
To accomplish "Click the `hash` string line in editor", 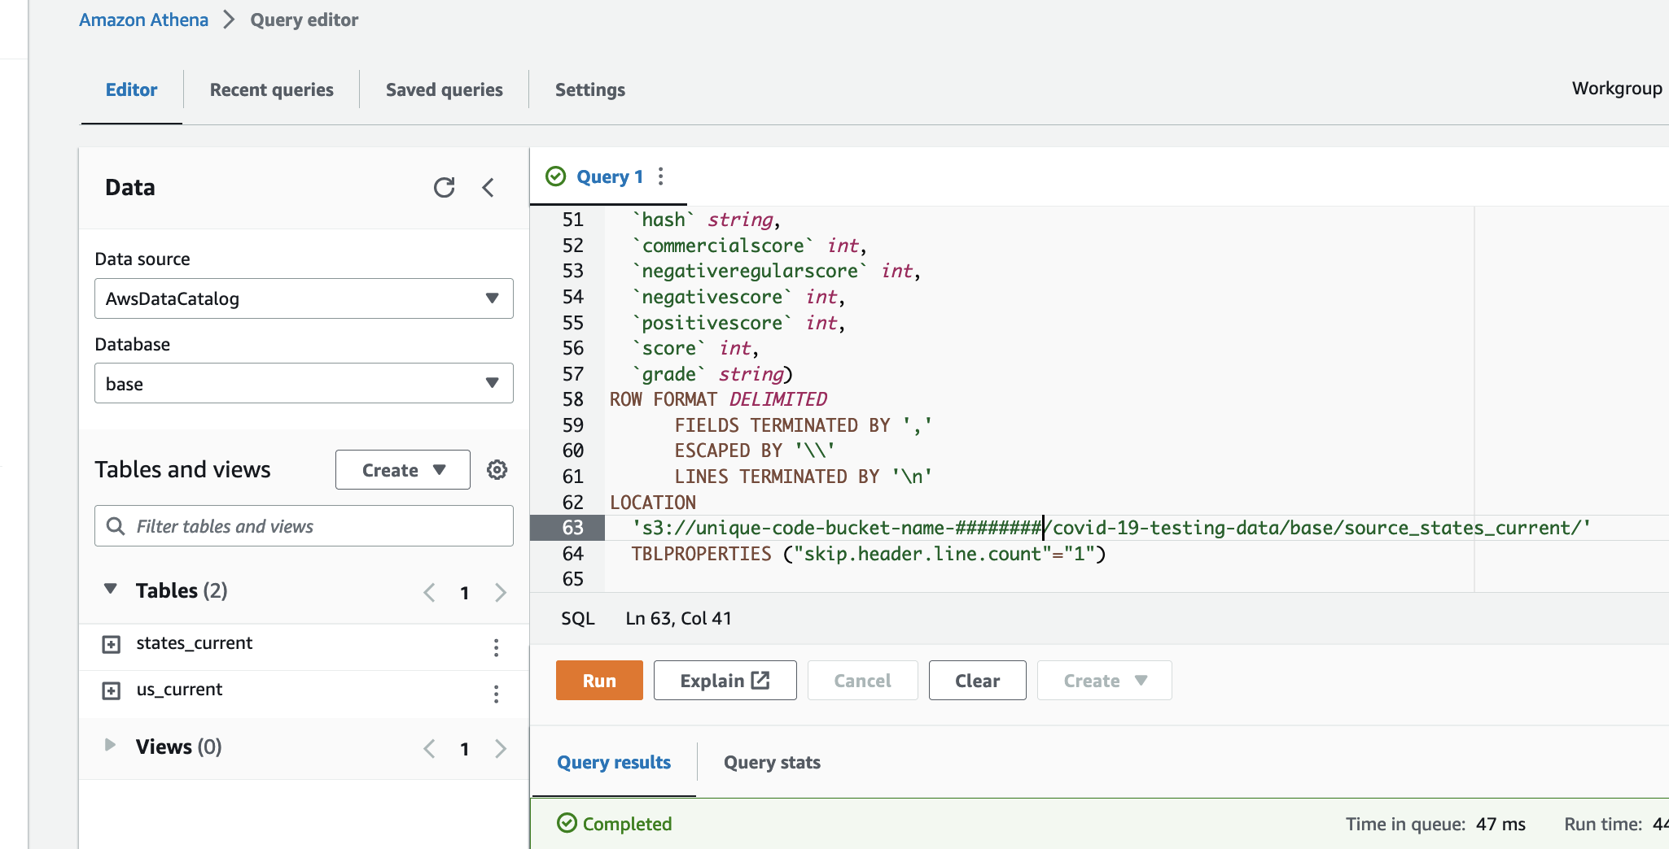I will (x=706, y=220).
